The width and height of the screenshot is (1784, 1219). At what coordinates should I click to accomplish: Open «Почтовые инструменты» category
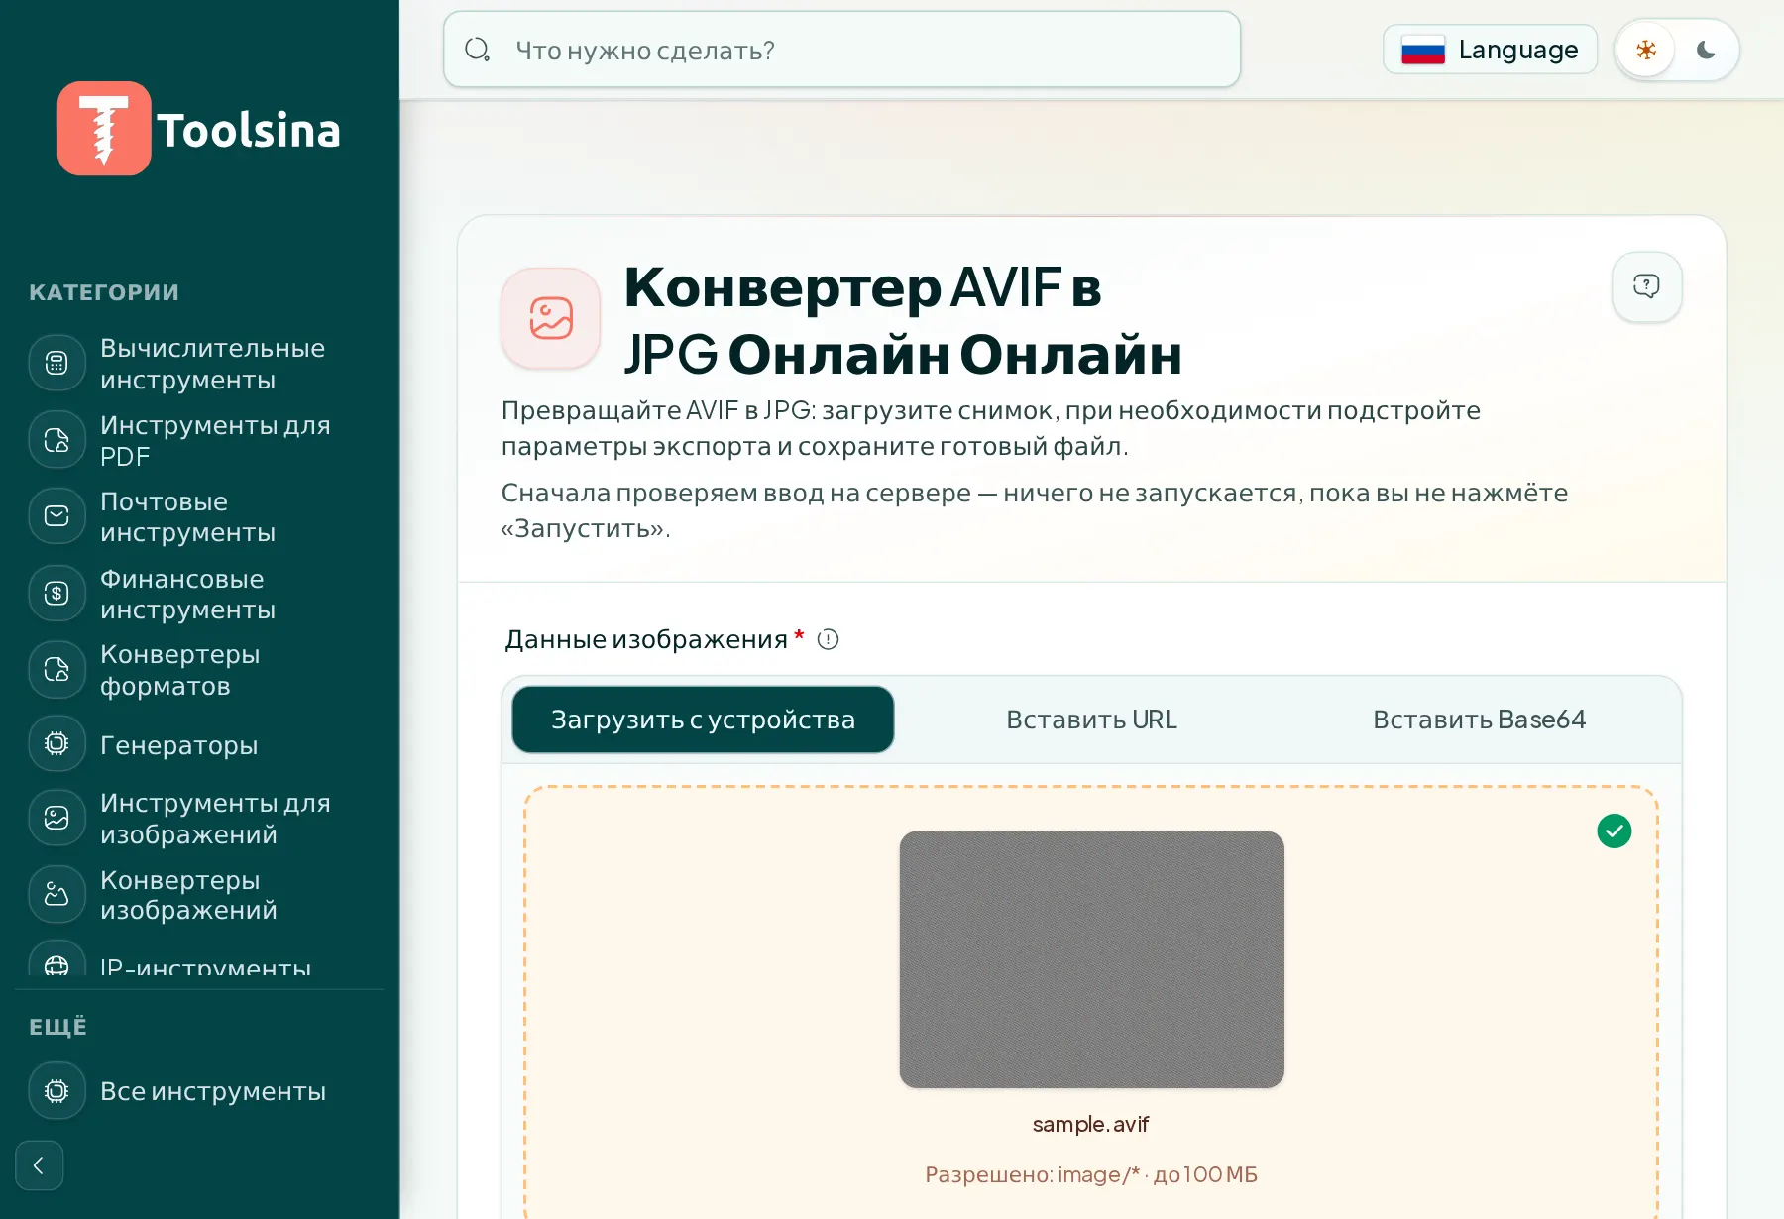click(199, 517)
